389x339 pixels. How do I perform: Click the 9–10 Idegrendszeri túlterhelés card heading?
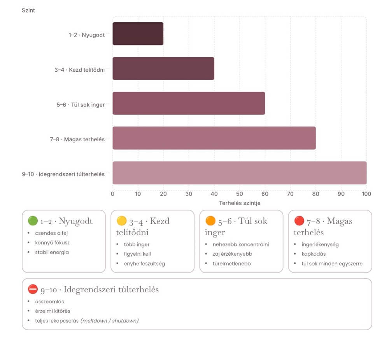[x=100, y=289]
